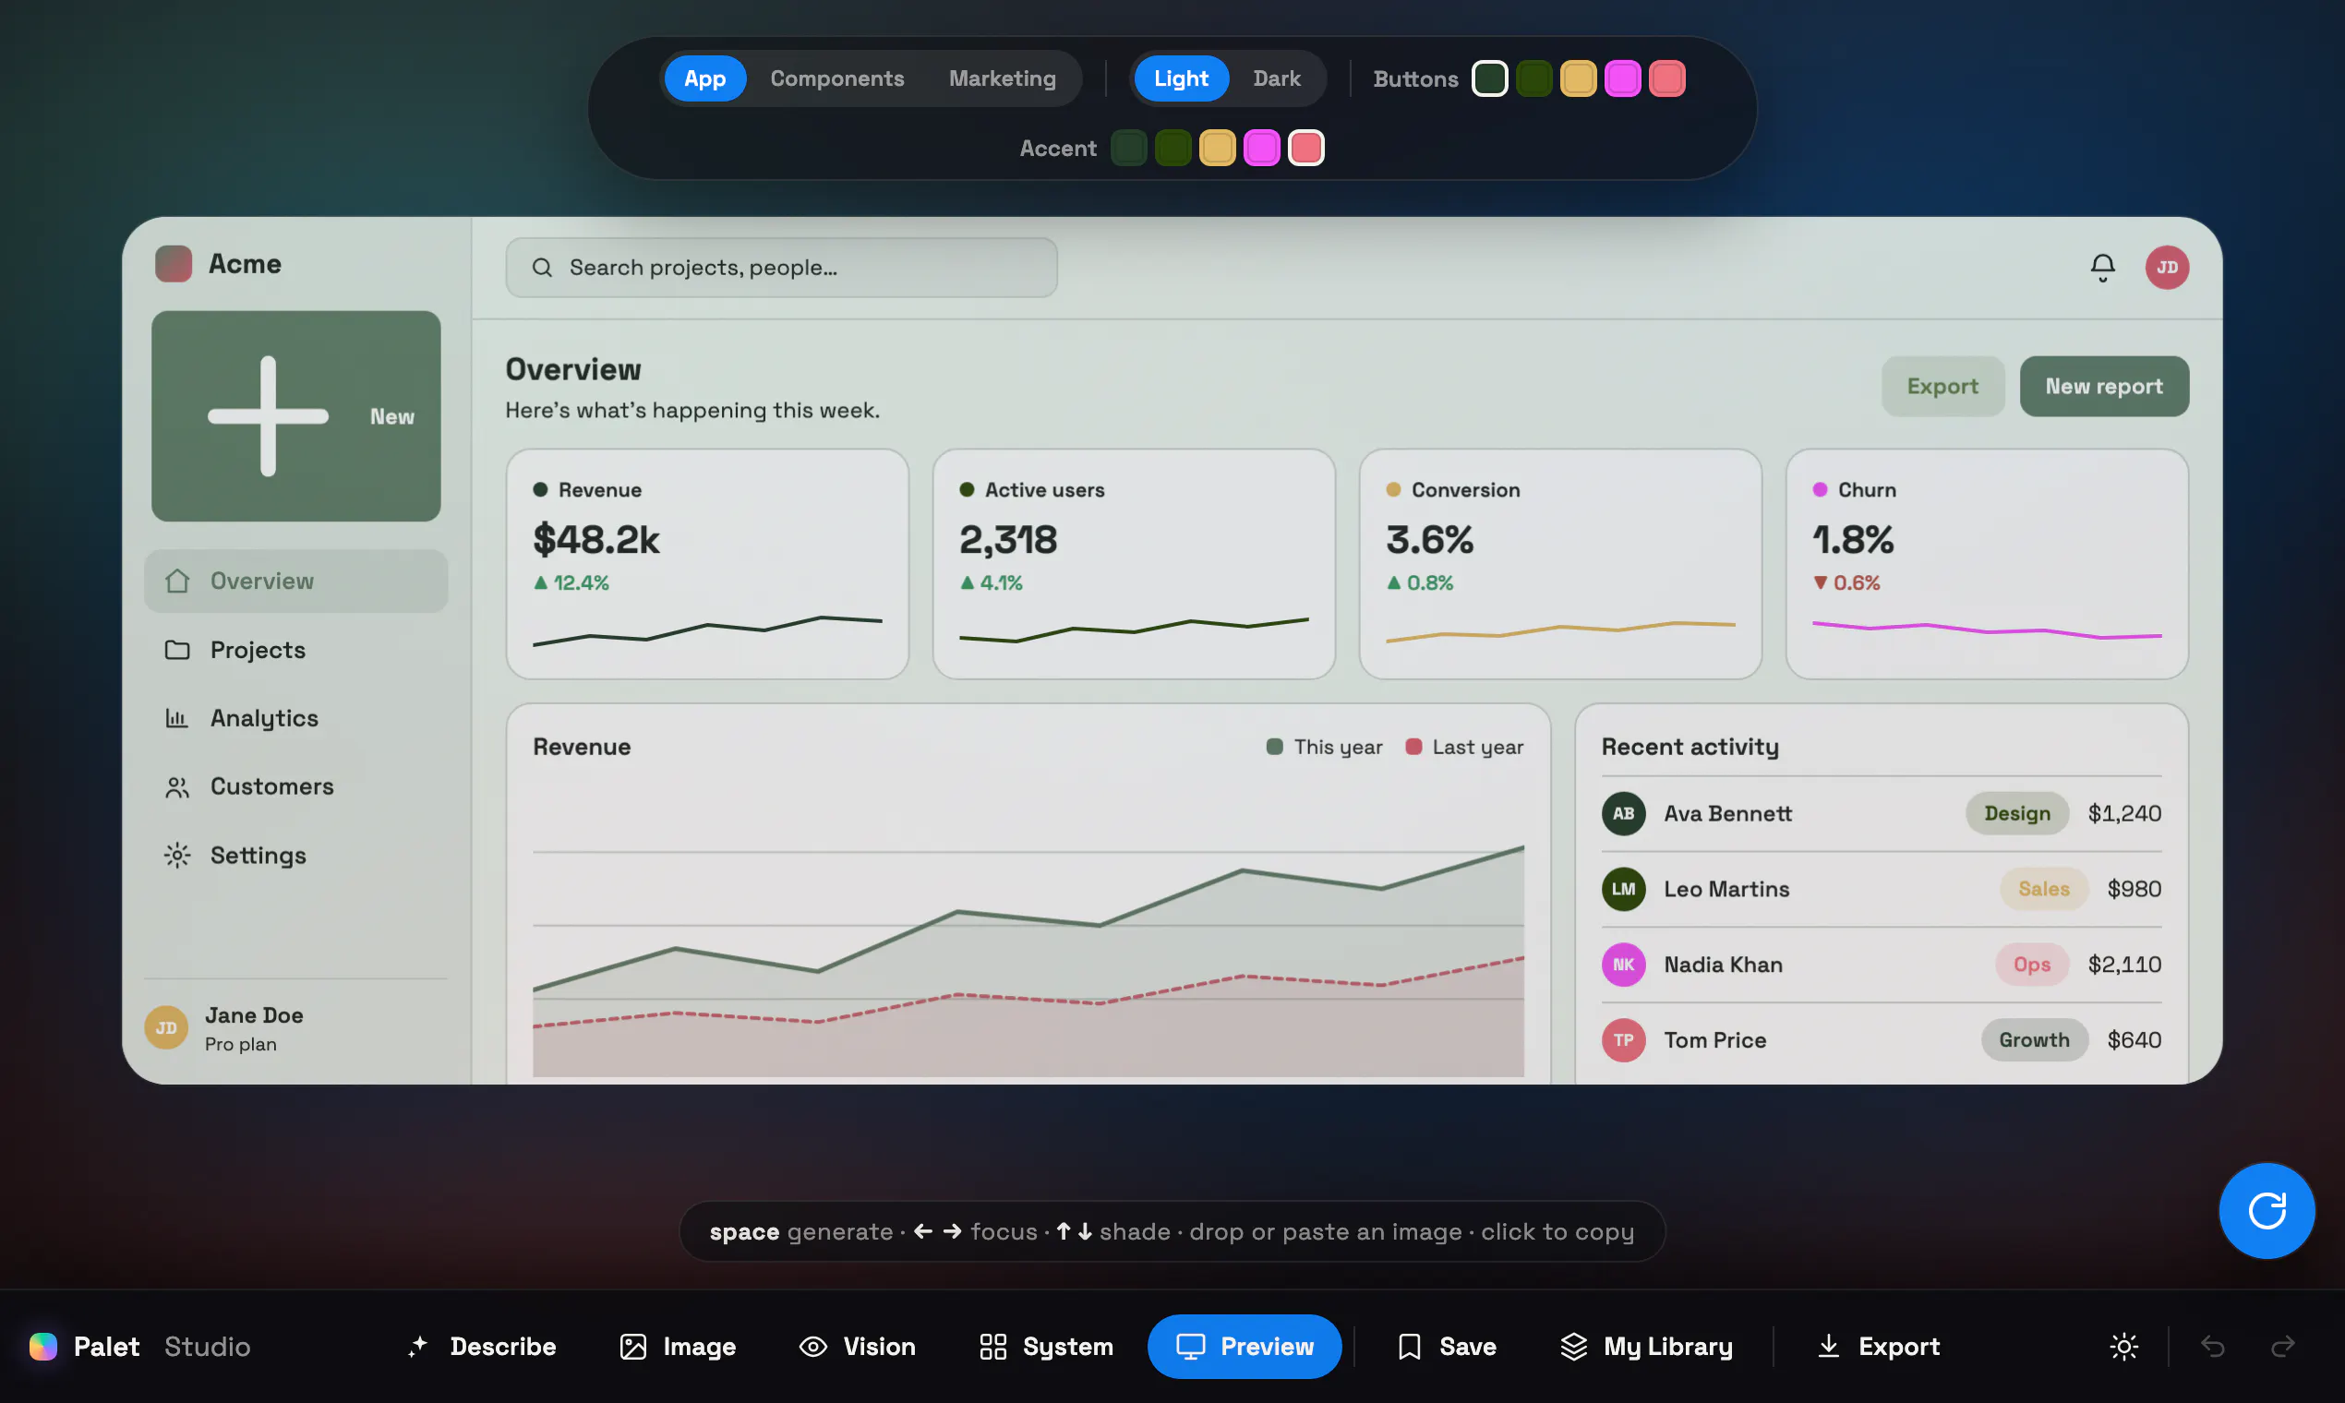The height and width of the screenshot is (1403, 2345).
Task: Switch to Dark mode
Action: pyautogui.click(x=1277, y=78)
